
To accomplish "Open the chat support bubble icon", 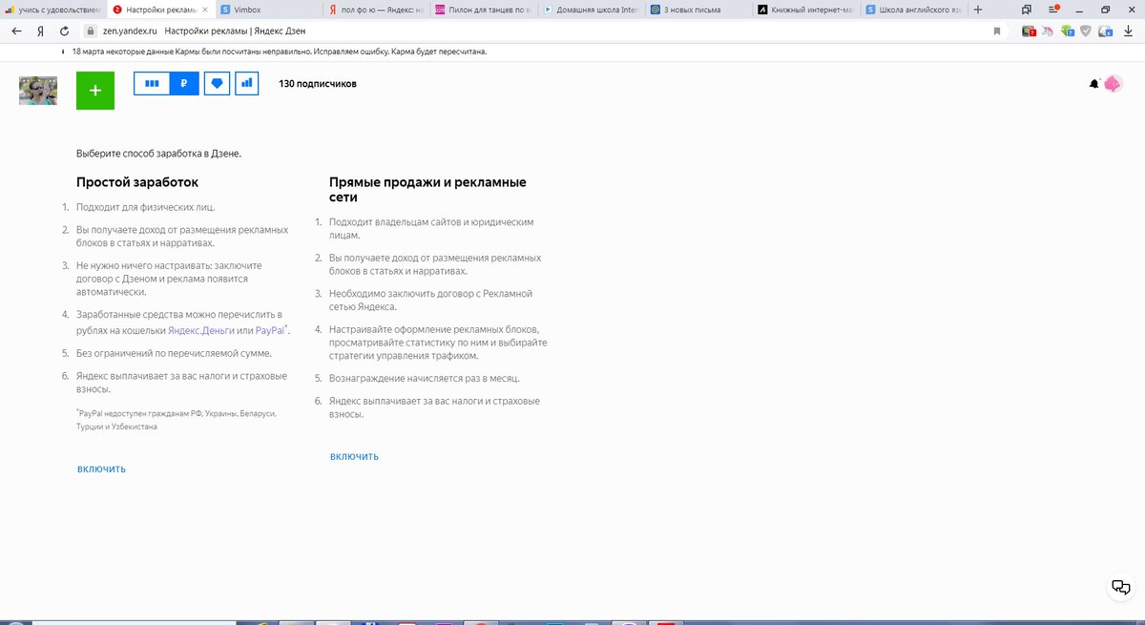I will pos(1121,586).
